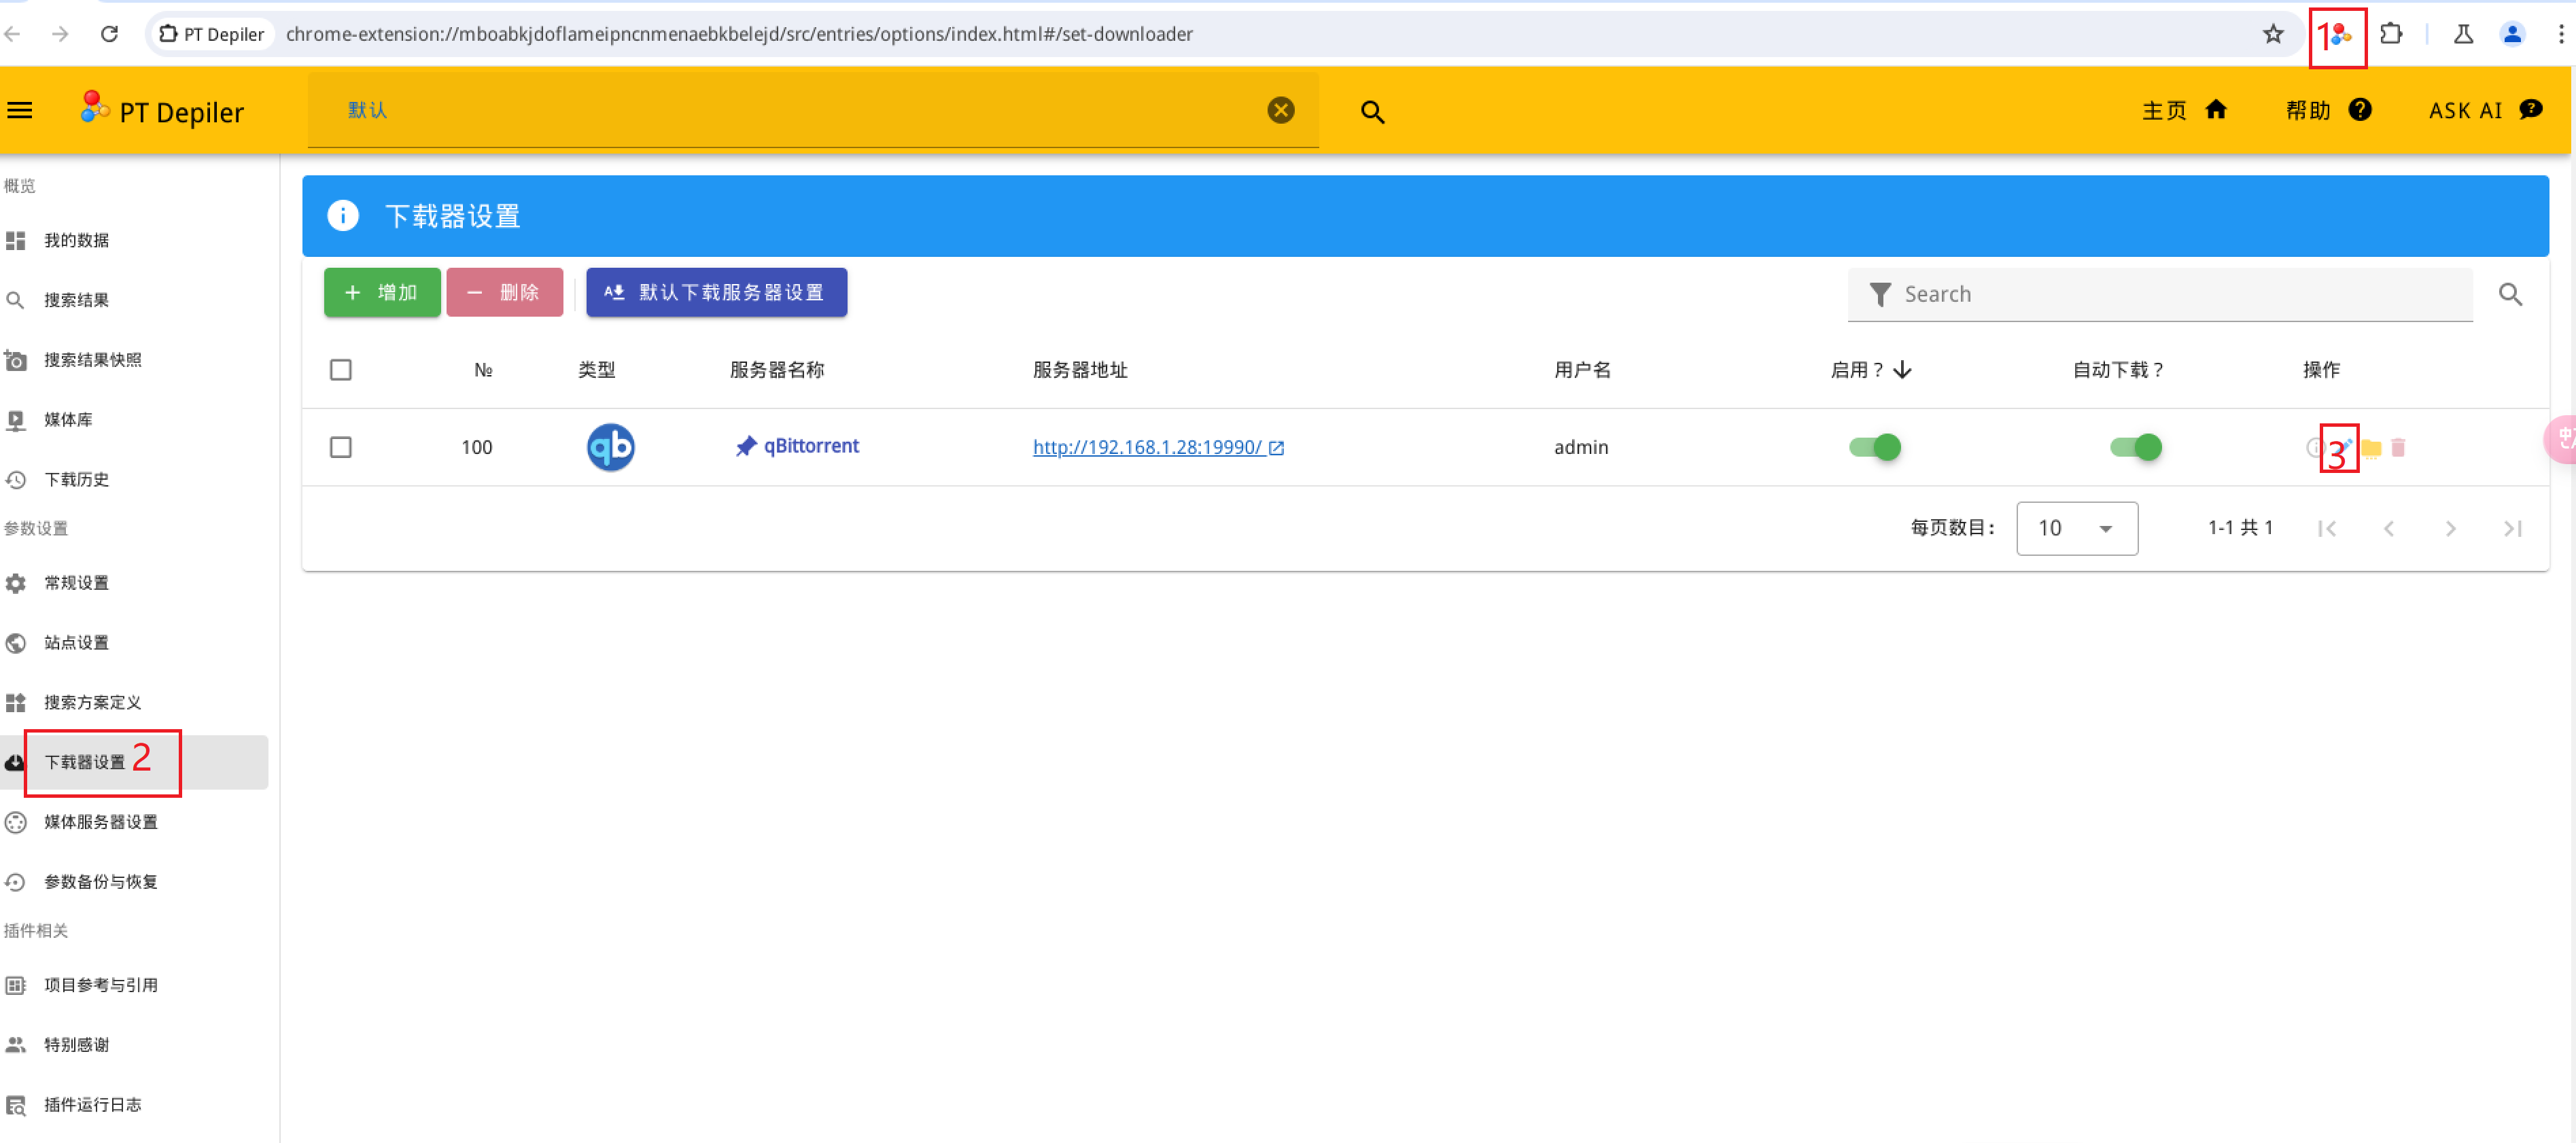Open 每页数目 rows-per-page dropdown
2576x1143 pixels.
click(x=2076, y=528)
